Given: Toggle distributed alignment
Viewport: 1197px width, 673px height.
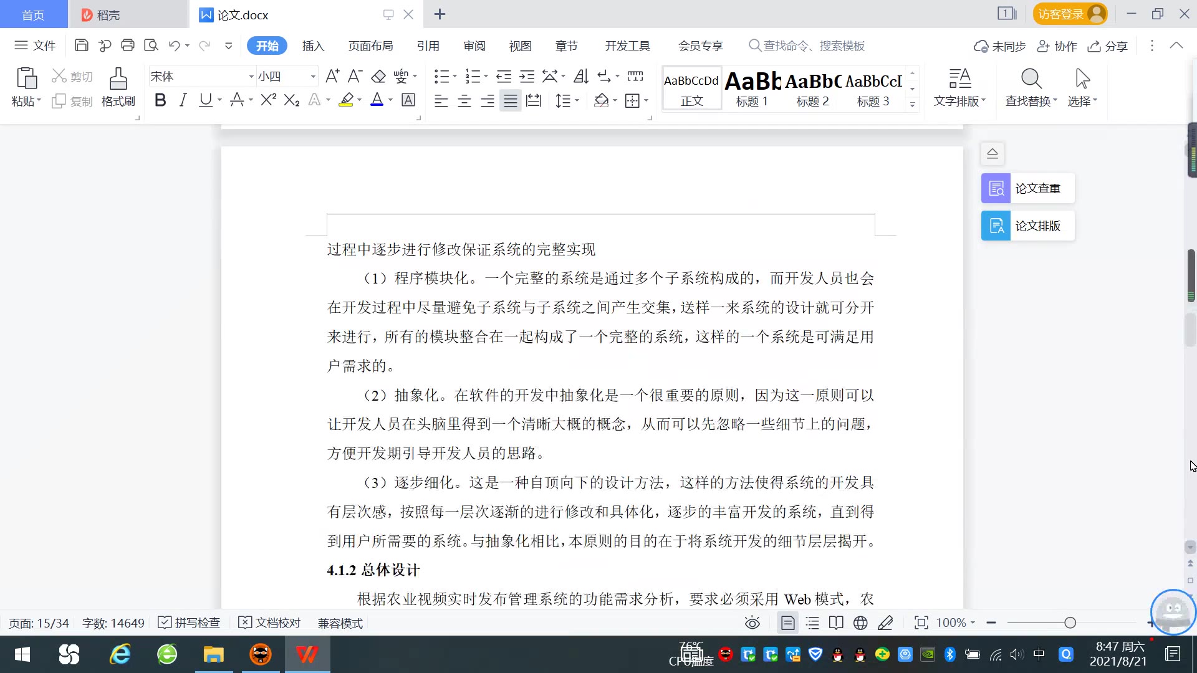Looking at the screenshot, I should coord(534,100).
